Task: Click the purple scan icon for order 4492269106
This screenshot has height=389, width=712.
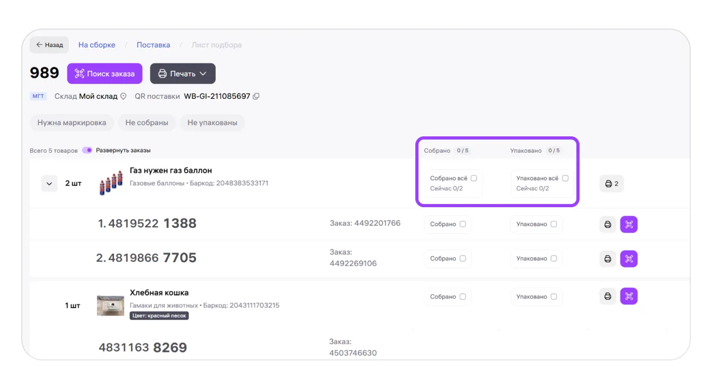Action: (x=629, y=259)
